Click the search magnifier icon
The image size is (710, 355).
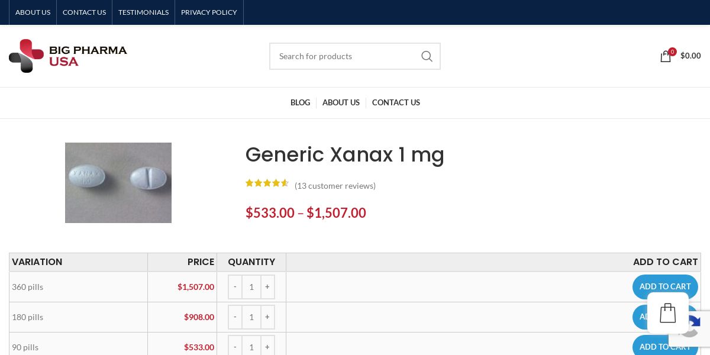point(427,56)
